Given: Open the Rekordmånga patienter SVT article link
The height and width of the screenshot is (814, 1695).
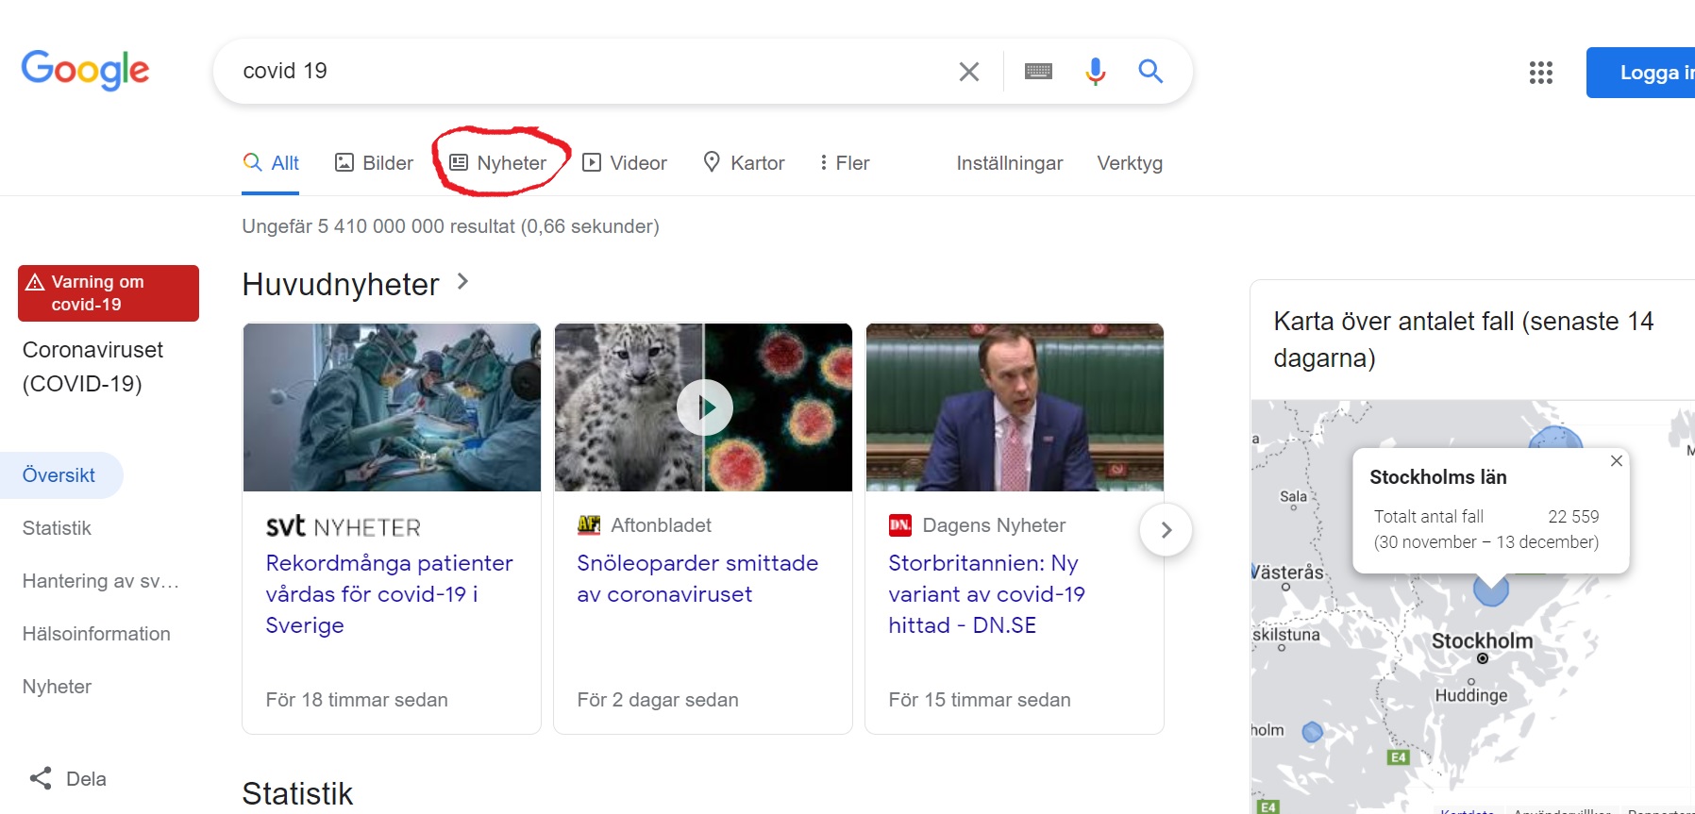Looking at the screenshot, I should tap(389, 594).
